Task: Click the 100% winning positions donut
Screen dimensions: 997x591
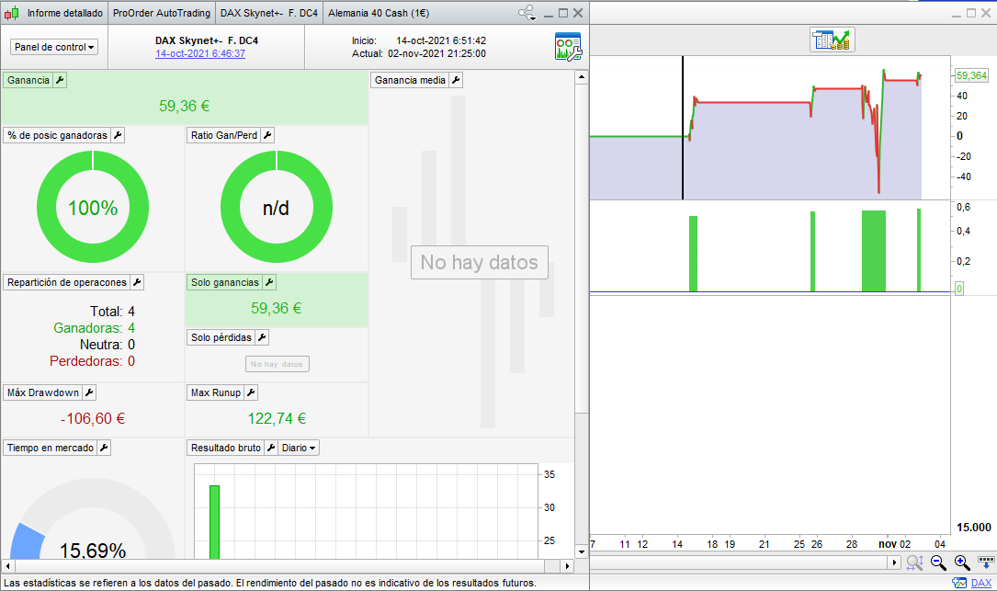Action: pyautogui.click(x=93, y=207)
